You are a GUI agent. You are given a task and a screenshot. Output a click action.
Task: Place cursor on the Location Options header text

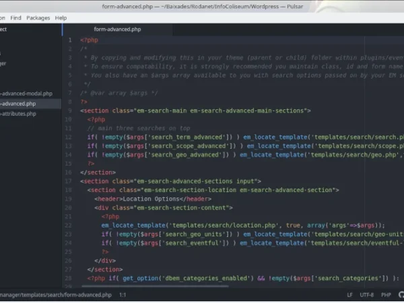pos(146,199)
